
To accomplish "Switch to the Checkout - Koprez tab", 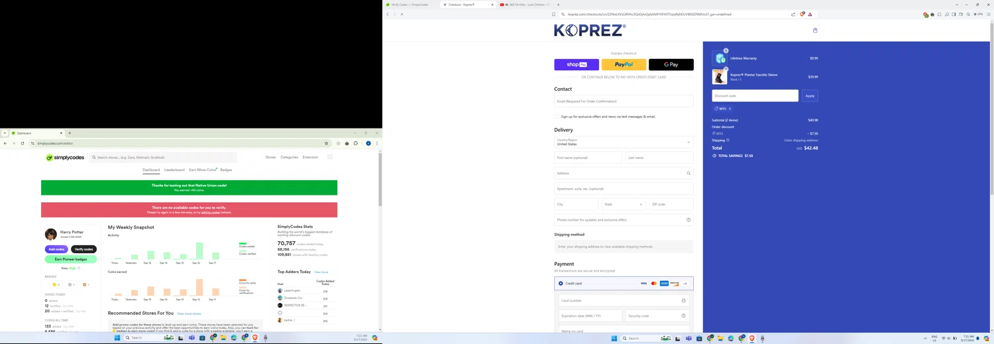I will click(x=468, y=5).
